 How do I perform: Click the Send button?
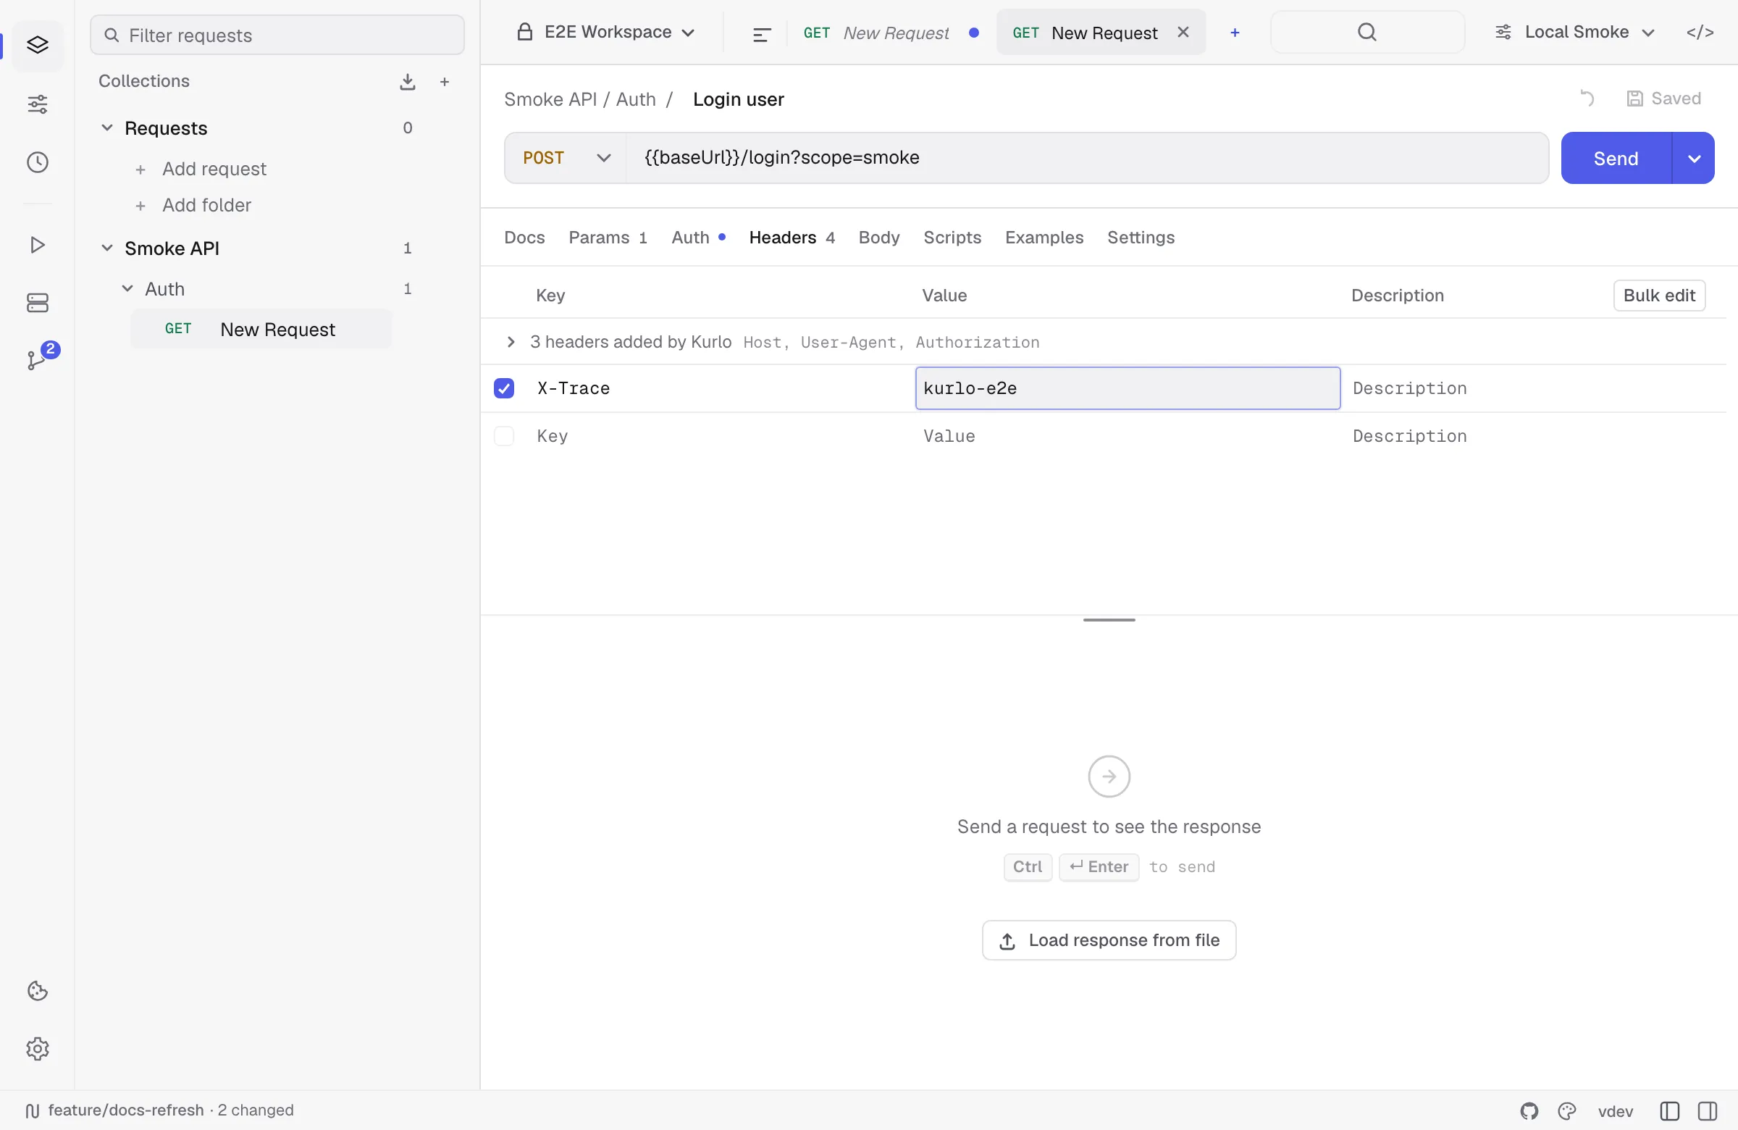coord(1616,158)
